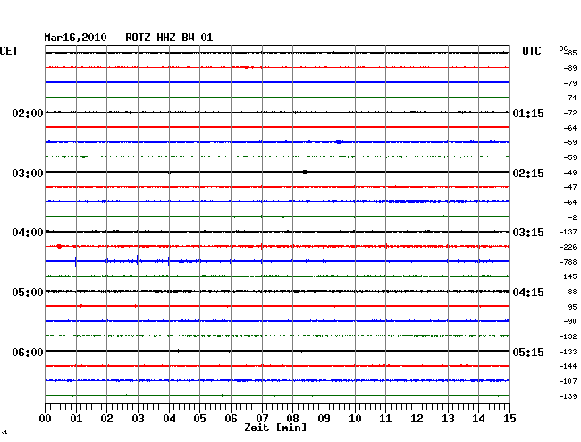Click minute label 00 on time axis
581x442 pixels.
pyautogui.click(x=46, y=419)
